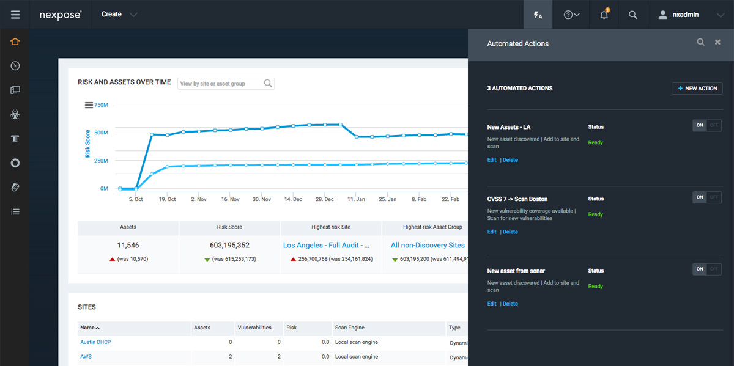
Task: Open the help dropdown menu
Action: (x=571, y=15)
